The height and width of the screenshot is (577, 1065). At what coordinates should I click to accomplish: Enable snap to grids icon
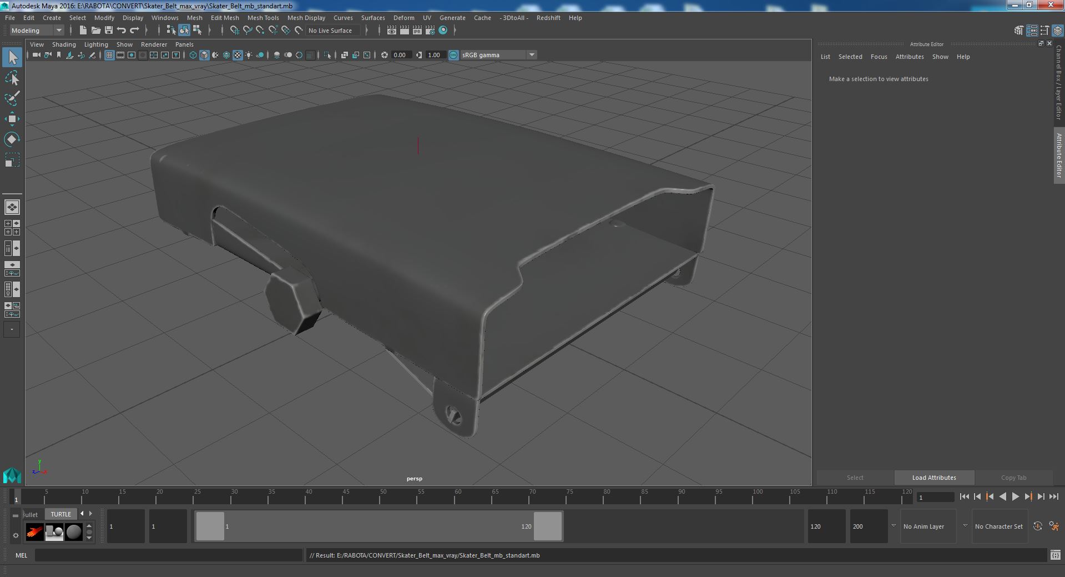(x=234, y=31)
